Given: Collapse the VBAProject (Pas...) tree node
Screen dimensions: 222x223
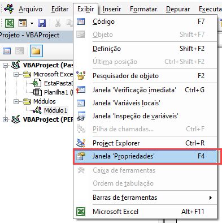Looking at the screenshot, I should (6, 65).
